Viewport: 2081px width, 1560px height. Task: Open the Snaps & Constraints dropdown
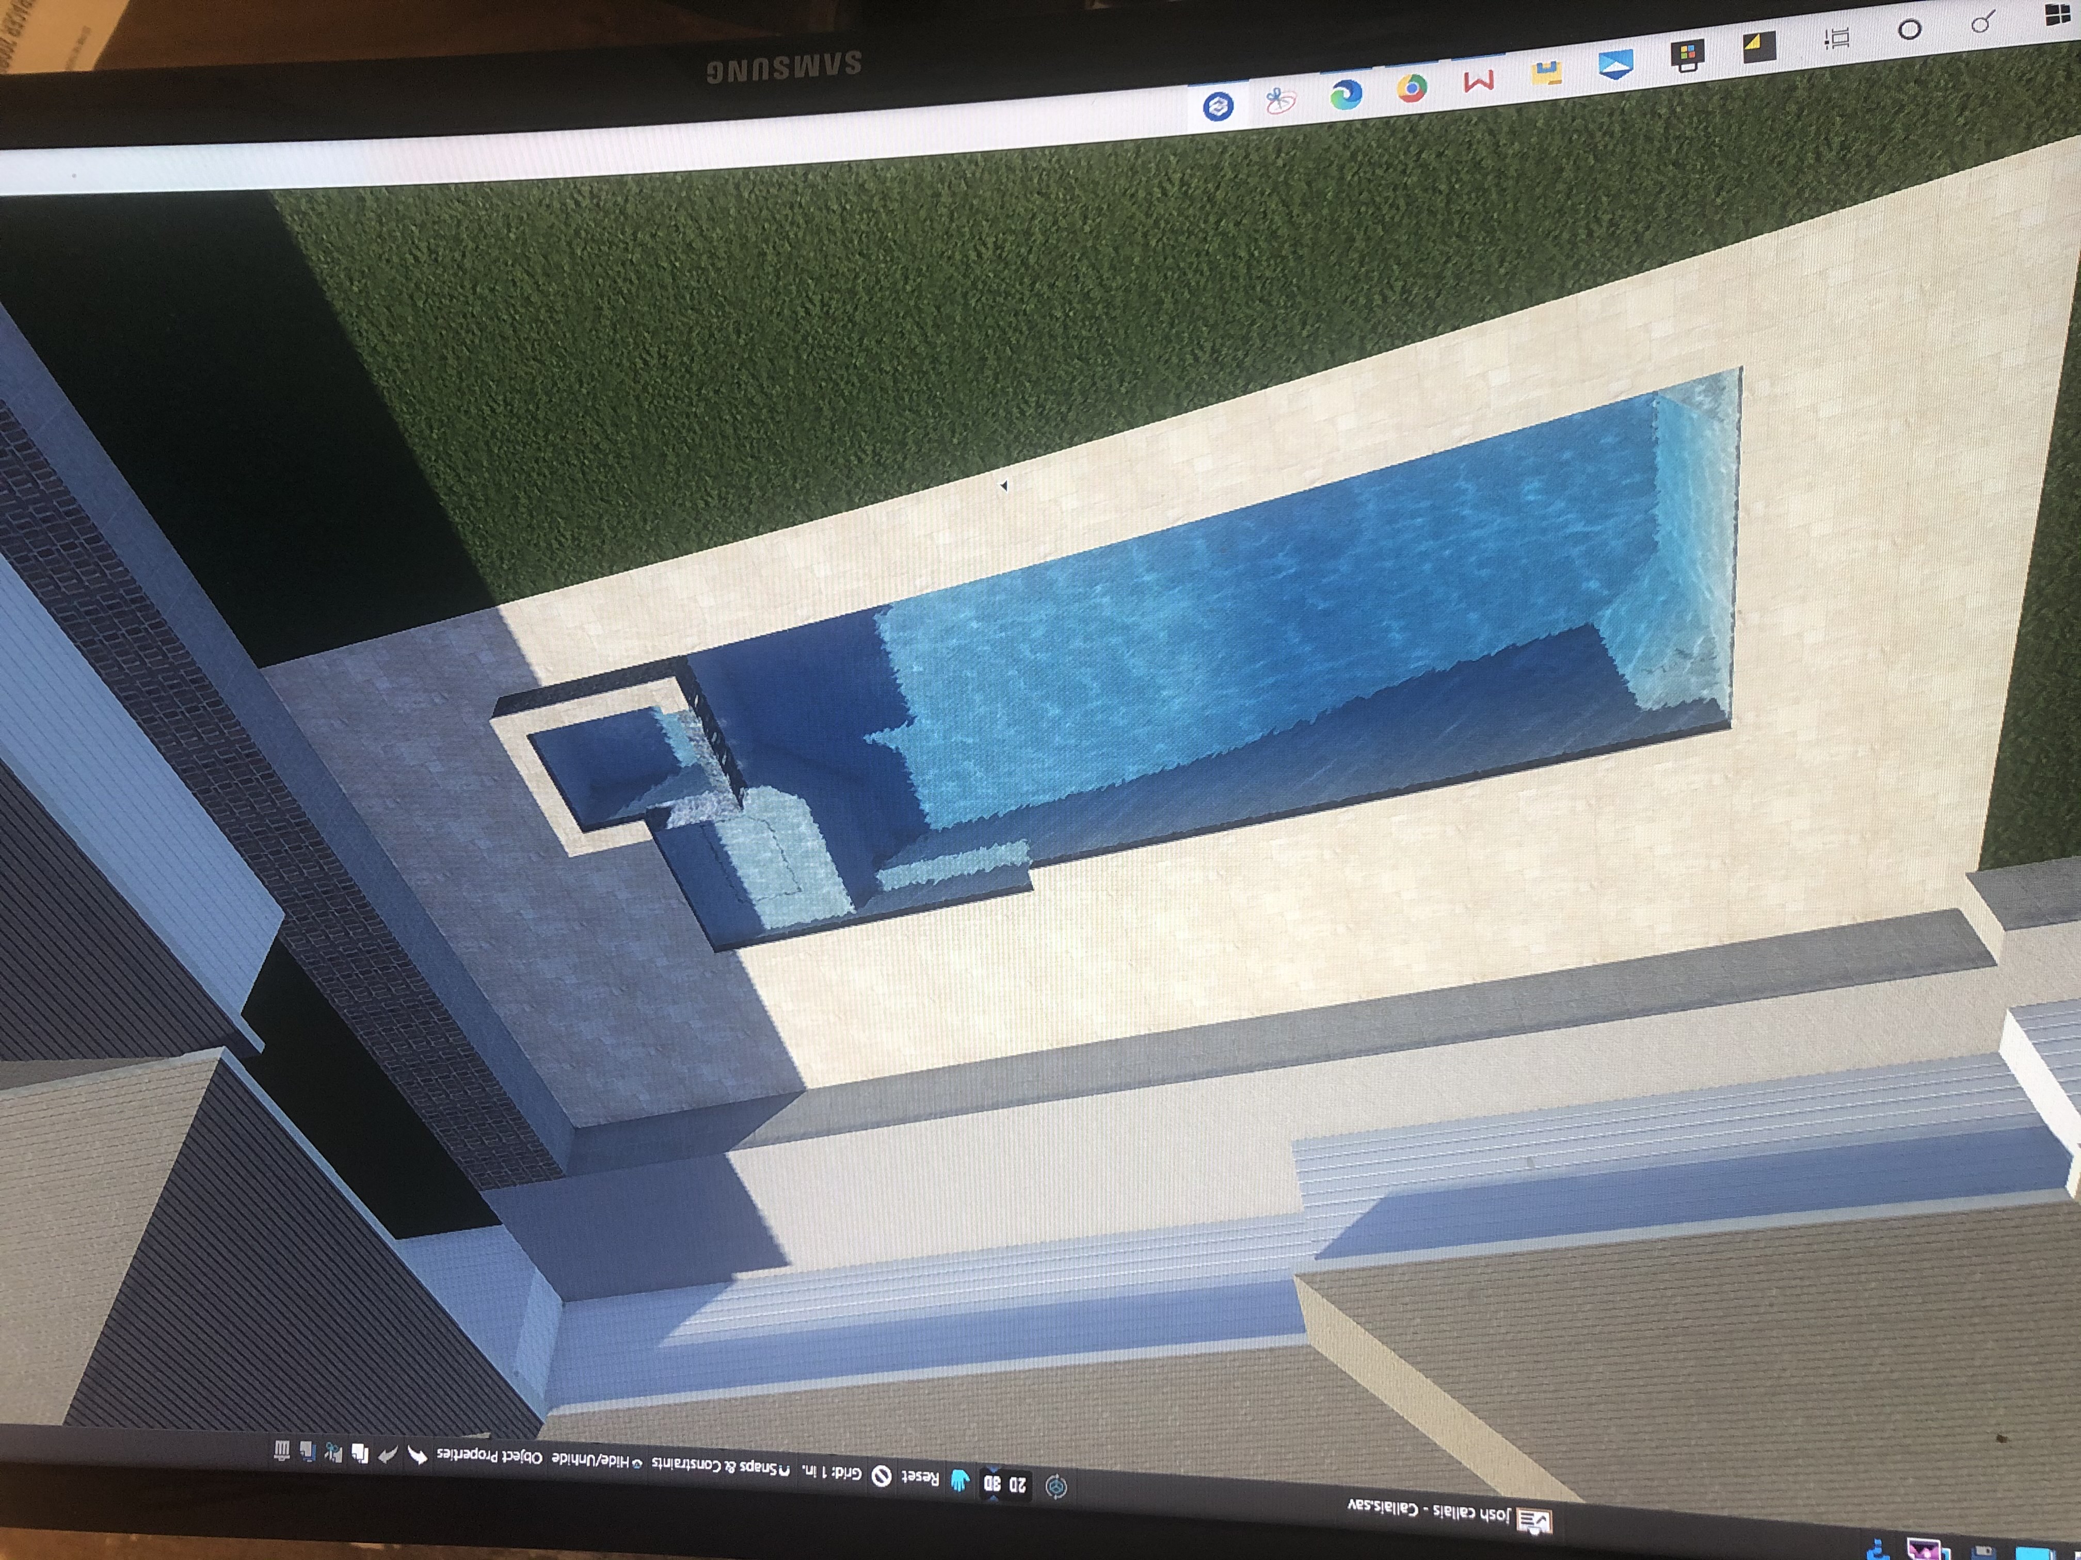(719, 1465)
